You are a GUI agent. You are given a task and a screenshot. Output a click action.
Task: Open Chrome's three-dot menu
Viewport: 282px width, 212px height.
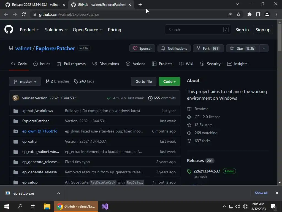pos(276,14)
